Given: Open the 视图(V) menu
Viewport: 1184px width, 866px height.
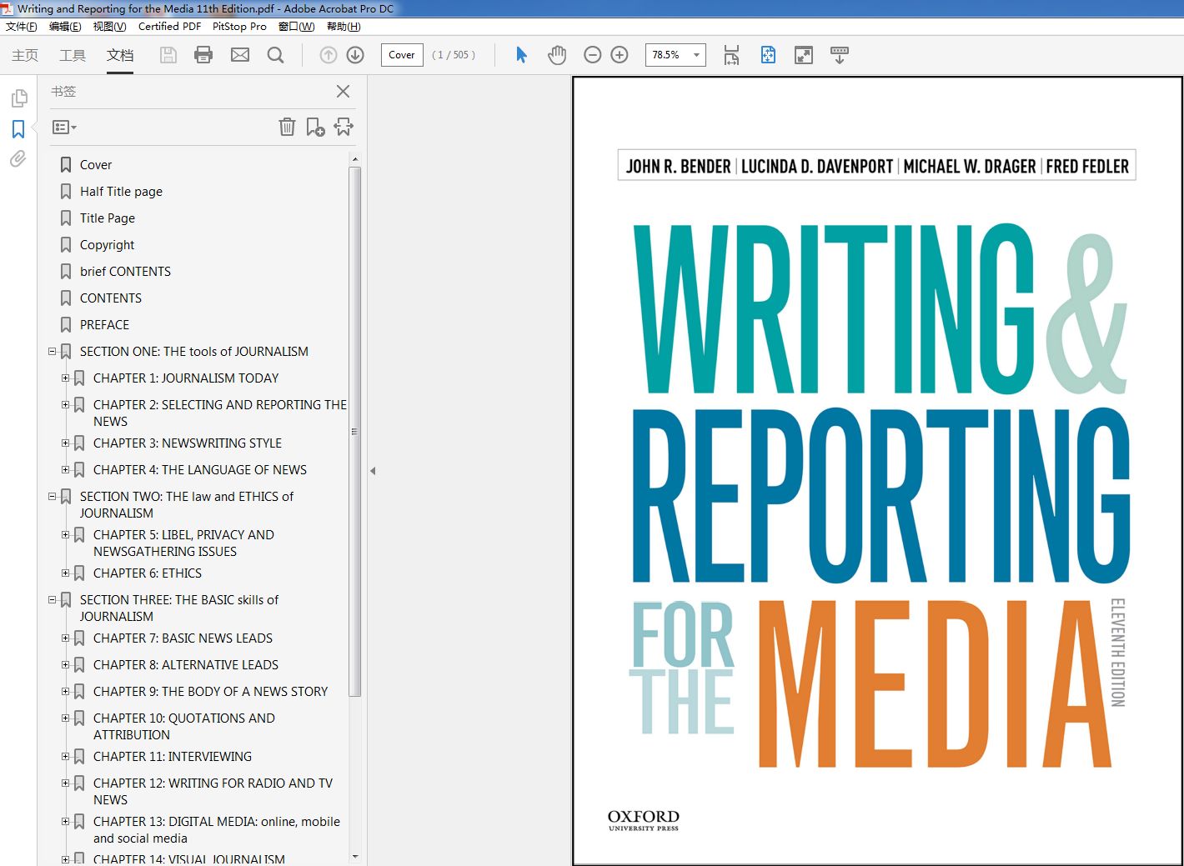Looking at the screenshot, I should click(109, 27).
